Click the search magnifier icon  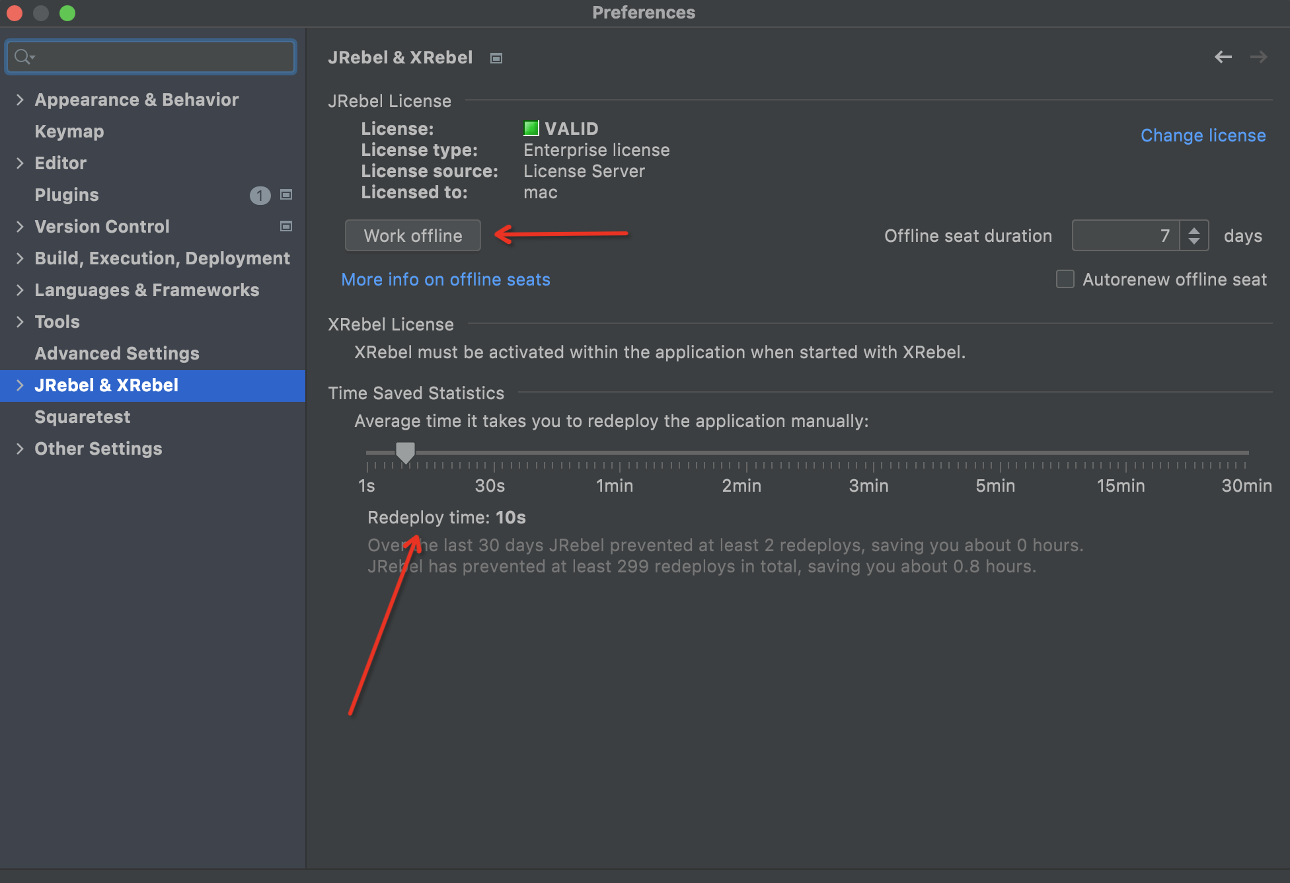(23, 57)
